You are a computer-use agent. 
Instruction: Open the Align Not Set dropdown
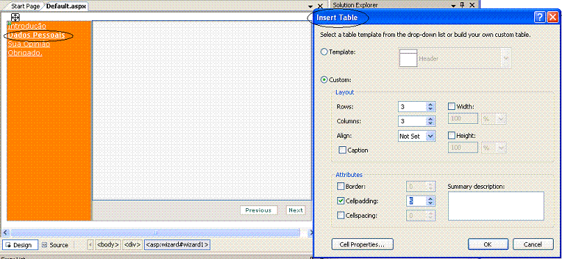coord(431,136)
